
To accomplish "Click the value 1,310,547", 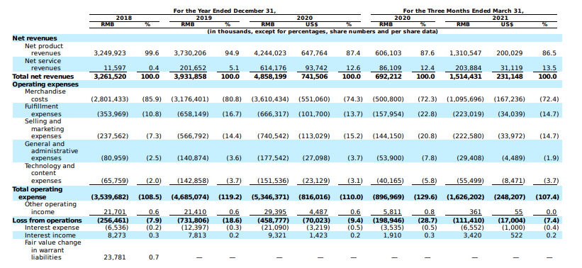I will click(466, 53).
